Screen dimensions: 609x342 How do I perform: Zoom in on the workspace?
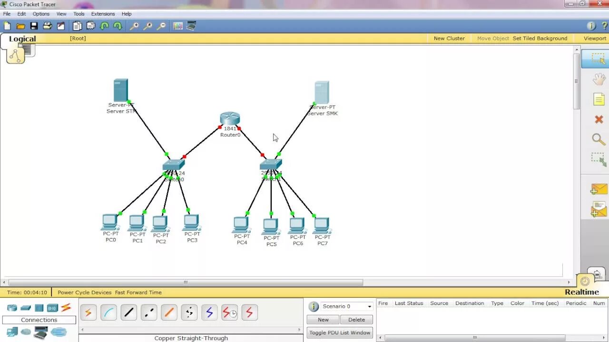coord(134,26)
